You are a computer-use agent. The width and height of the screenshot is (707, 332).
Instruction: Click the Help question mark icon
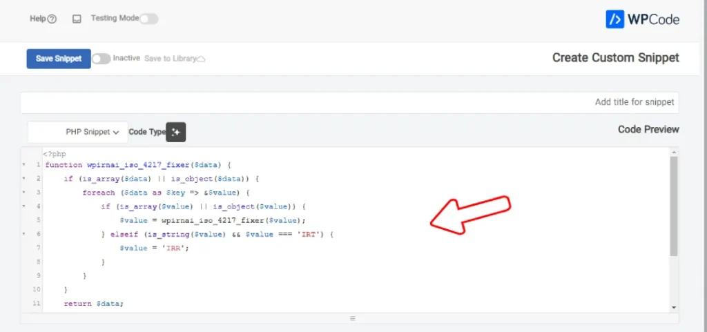click(52, 19)
